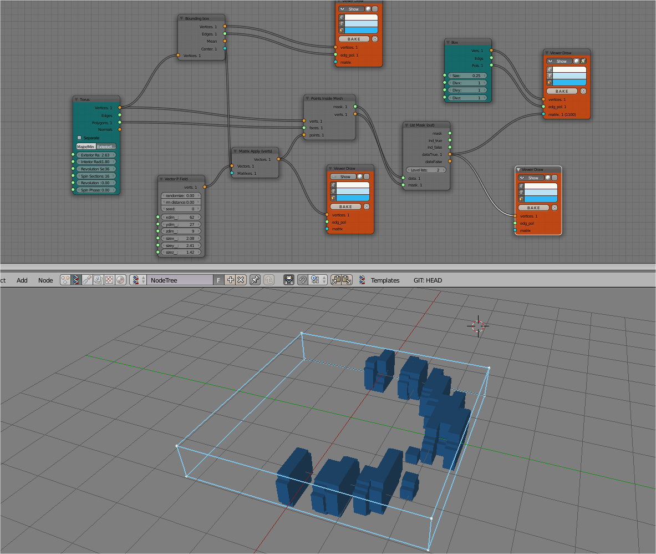Open the Node menu
The image size is (656, 554).
pos(45,280)
